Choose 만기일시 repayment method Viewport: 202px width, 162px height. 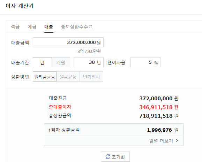[x=91, y=77]
